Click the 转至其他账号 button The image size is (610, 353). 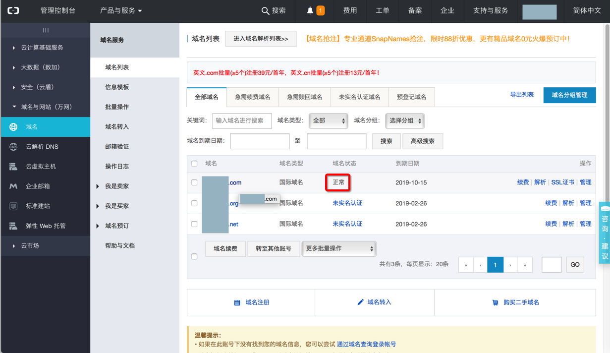click(x=274, y=249)
